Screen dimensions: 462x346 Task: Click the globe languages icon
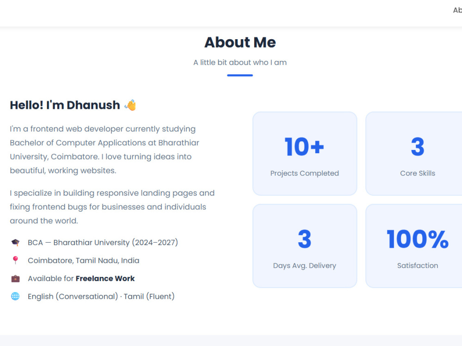click(15, 296)
